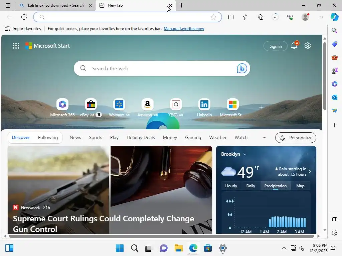Open Microsoft Start app launcher grid
Image resolution: width=342 pixels, height=256 pixels.
point(16,46)
